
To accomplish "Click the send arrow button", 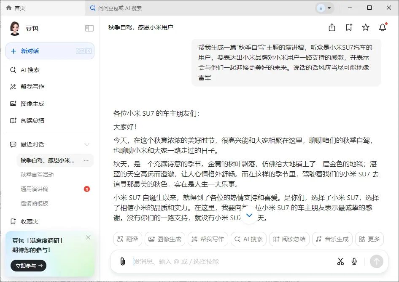I will point(377,261).
